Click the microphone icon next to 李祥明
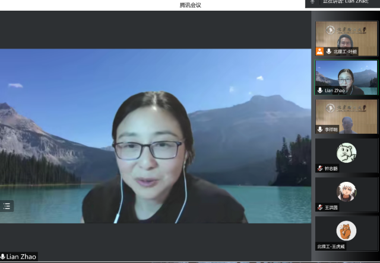The height and width of the screenshot is (263, 380). [x=320, y=129]
